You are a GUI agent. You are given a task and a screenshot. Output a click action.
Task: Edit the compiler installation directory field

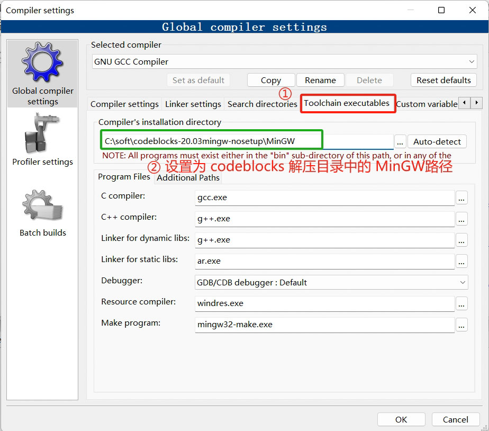[247, 141]
